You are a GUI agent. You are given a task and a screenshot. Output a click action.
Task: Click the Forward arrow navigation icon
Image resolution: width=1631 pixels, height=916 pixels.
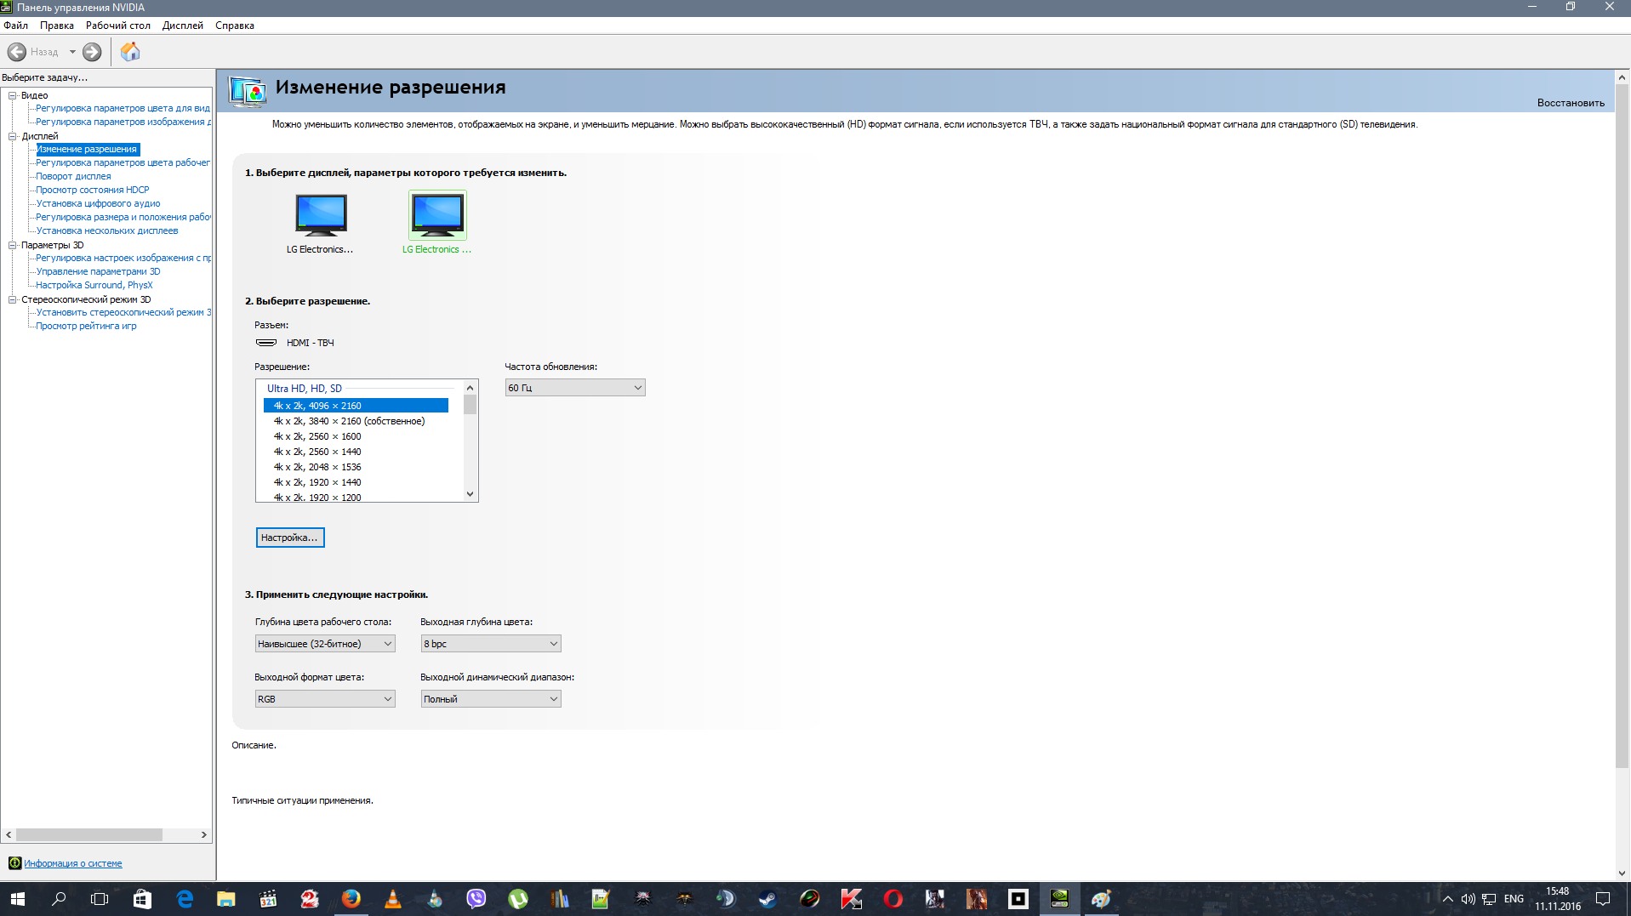pyautogui.click(x=92, y=52)
